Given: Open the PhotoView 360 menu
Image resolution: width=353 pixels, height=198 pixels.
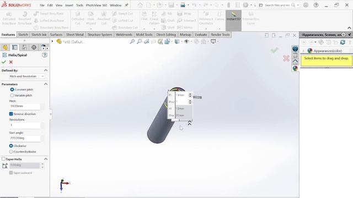Looking at the screenshot, I should [97, 5].
